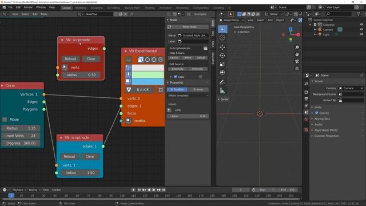The image size is (366, 206).
Task: Toggle VD Experimental viewer visibility button
Action: tap(128, 60)
